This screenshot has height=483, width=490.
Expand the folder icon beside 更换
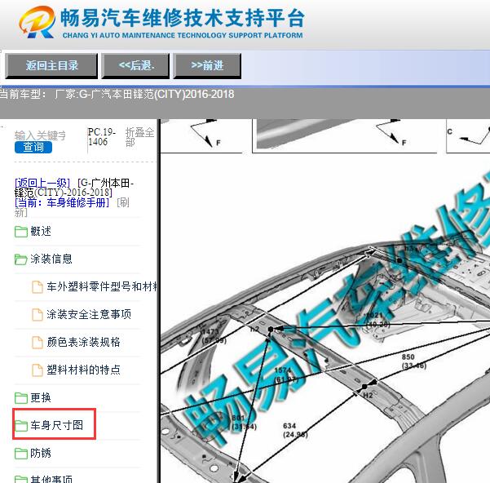tap(21, 398)
